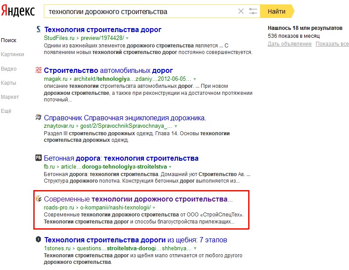The width and height of the screenshot is (349, 270).
Task: Open Бетонная дорога: технология строительства result
Action: point(121,158)
